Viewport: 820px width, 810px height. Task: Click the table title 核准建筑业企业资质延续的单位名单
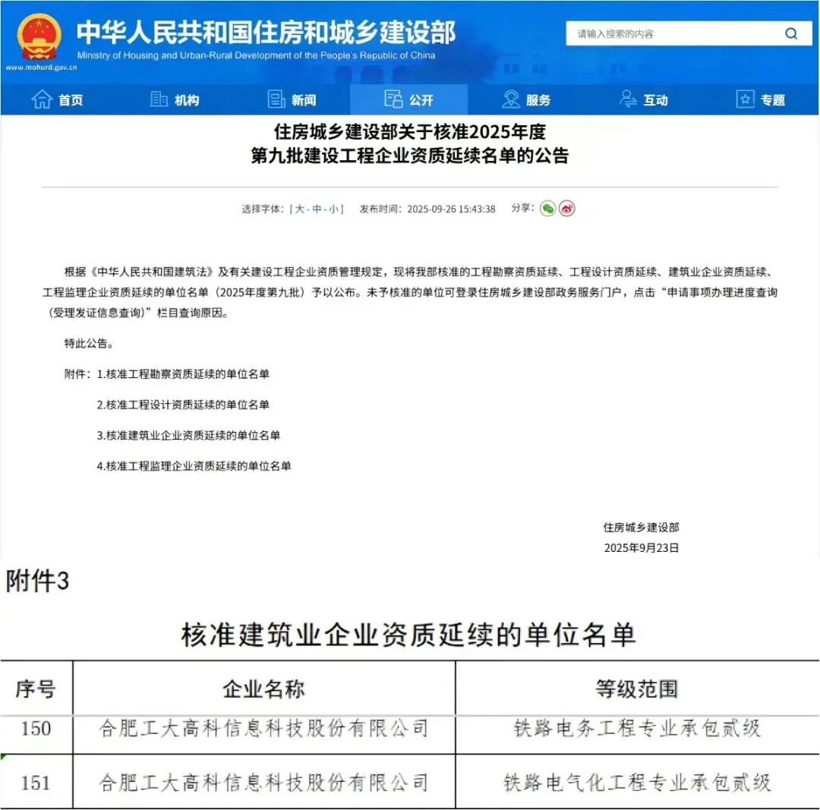(x=408, y=635)
